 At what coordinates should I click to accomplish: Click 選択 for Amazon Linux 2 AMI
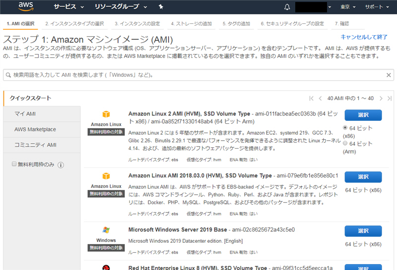tap(363, 115)
